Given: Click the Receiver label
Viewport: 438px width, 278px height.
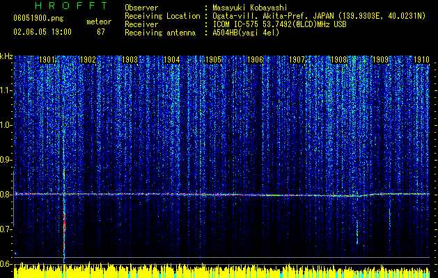Looking at the screenshot, I should click(141, 24).
